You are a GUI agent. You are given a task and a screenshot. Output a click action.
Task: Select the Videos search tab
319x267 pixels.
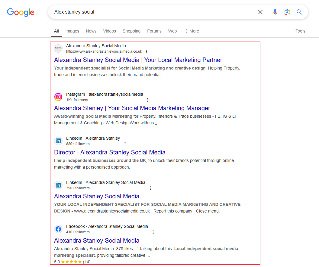click(x=109, y=31)
